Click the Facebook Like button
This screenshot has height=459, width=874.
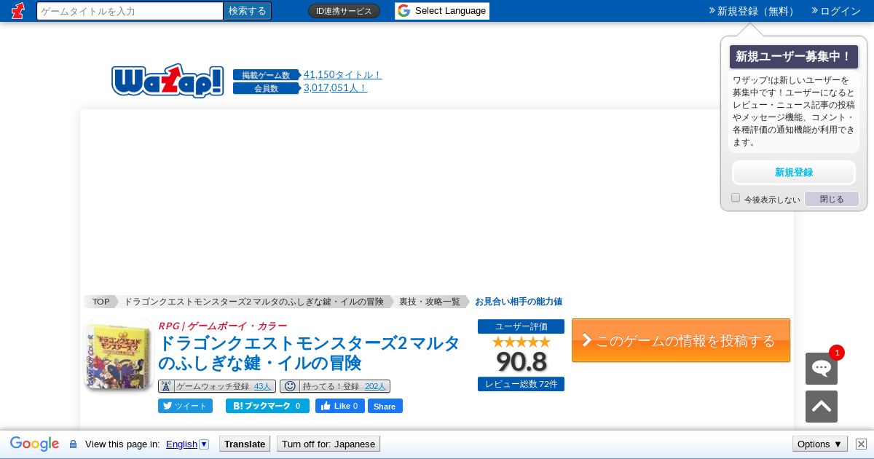(340, 406)
